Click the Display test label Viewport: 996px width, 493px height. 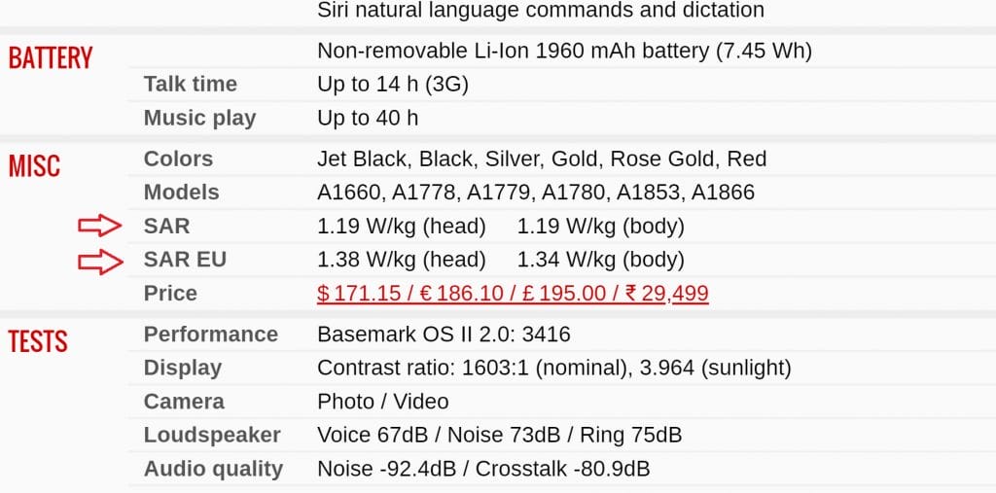[x=183, y=369]
